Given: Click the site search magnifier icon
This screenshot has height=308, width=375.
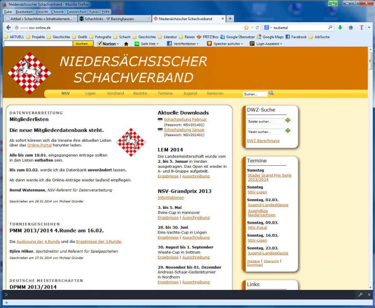Looking at the screenshot, I should pyautogui.click(x=271, y=93).
